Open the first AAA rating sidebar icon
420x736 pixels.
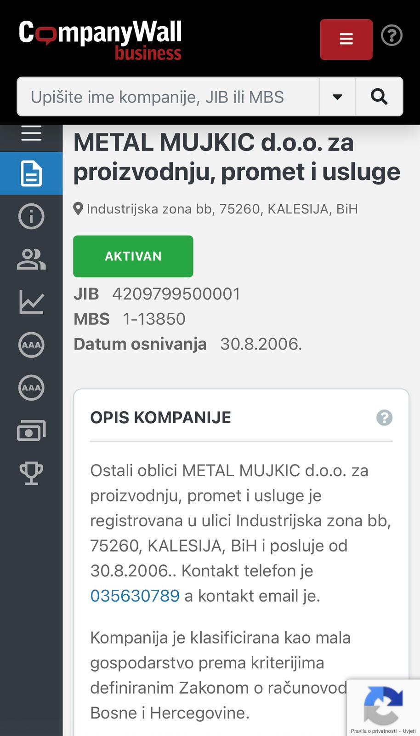point(31,345)
